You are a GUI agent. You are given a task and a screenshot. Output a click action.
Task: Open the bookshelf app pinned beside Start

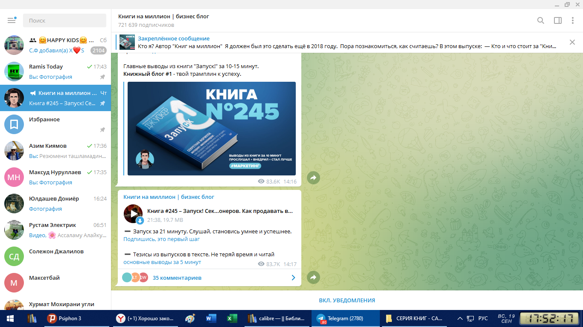coord(32,318)
